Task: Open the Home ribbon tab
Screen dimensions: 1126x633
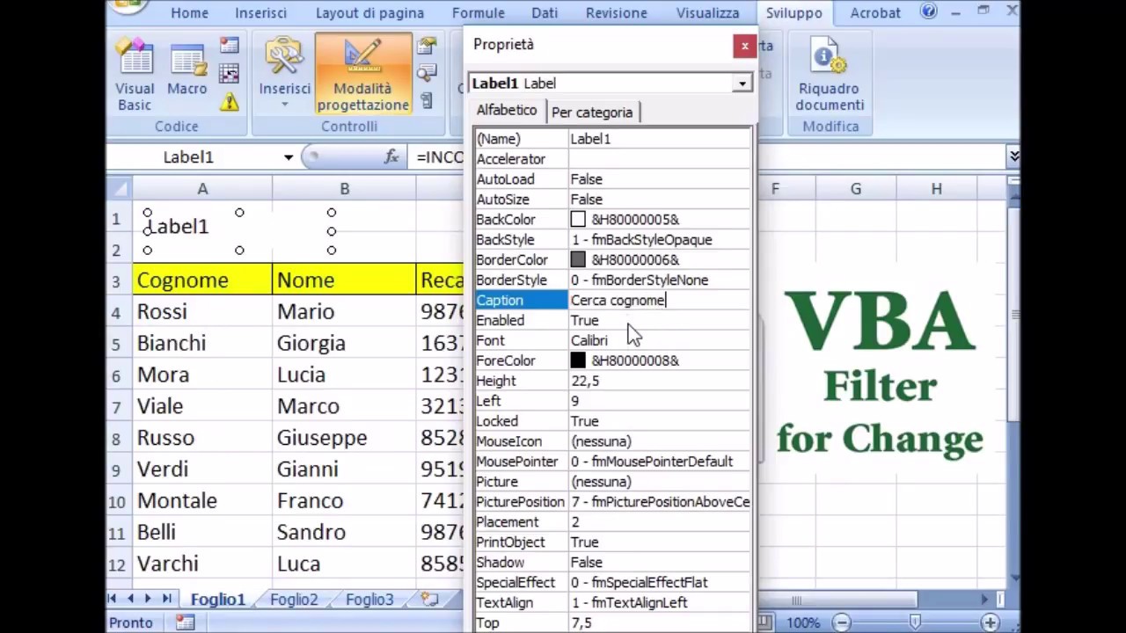Action: click(190, 13)
